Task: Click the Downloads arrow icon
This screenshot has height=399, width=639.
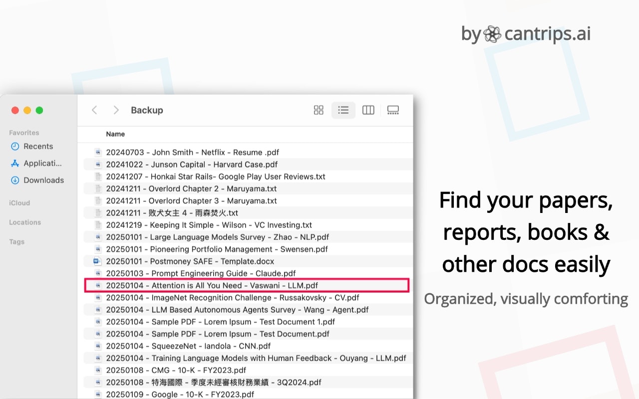Action: [x=15, y=180]
